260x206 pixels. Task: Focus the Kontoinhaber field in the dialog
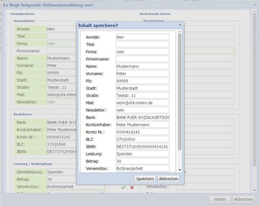pyautogui.click(x=142, y=124)
